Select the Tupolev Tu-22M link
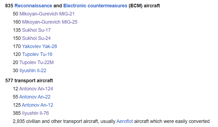The width and height of the screenshot is (218, 127). (x=37, y=62)
